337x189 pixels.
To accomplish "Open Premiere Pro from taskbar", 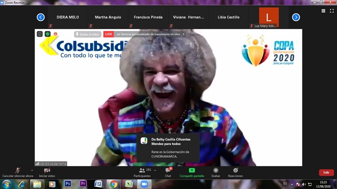I will point(83,184).
